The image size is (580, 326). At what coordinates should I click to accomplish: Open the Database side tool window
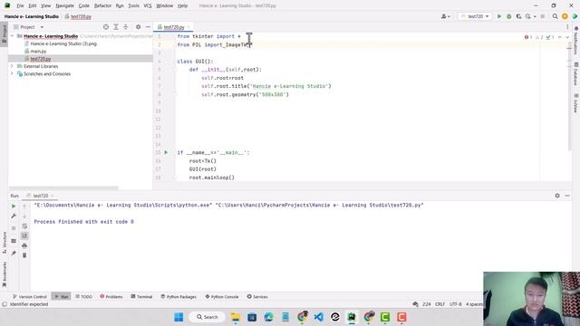pos(576,74)
